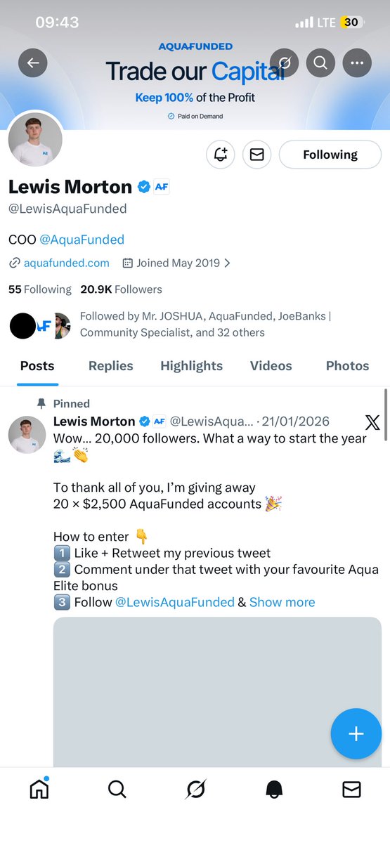Switch to the Replies tab
390x843 pixels.
[110, 365]
